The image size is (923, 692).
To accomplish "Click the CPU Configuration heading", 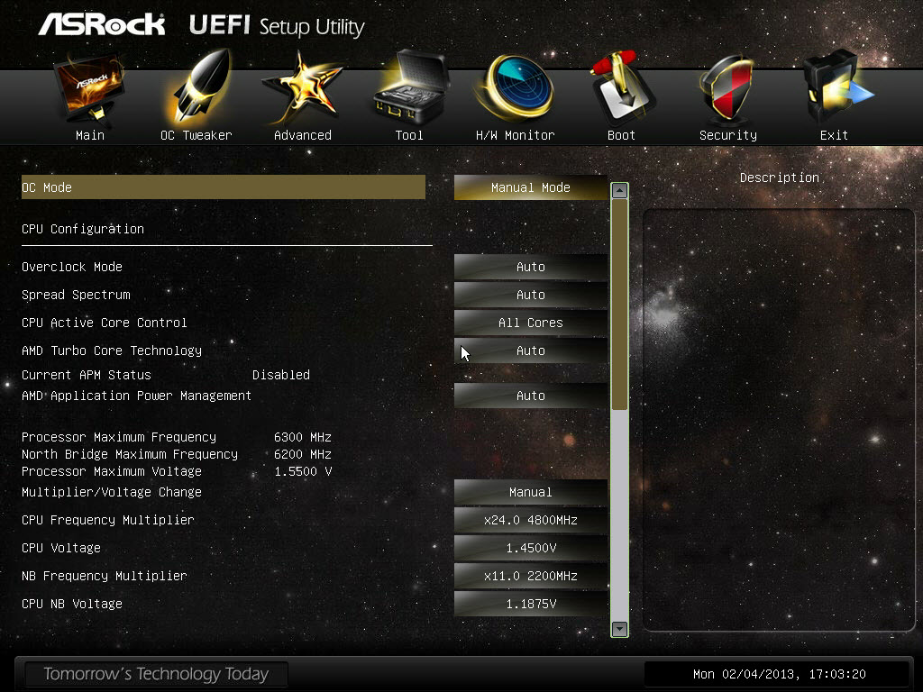I will 83,229.
